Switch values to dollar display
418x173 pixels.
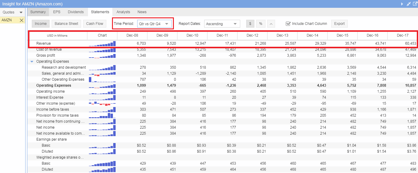pos(250,24)
